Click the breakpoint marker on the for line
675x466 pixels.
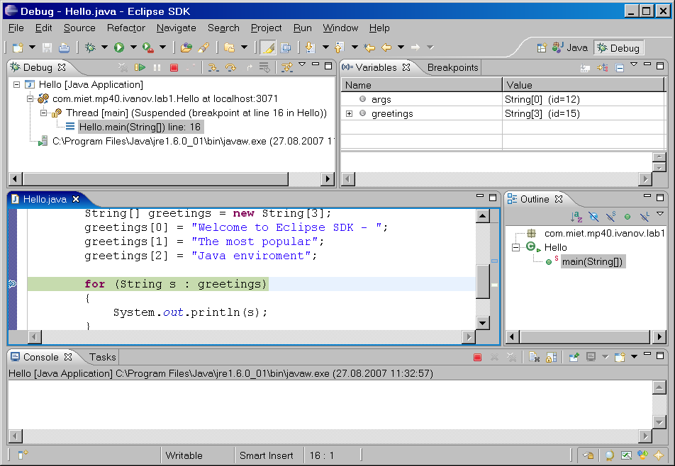pyautogui.click(x=13, y=284)
